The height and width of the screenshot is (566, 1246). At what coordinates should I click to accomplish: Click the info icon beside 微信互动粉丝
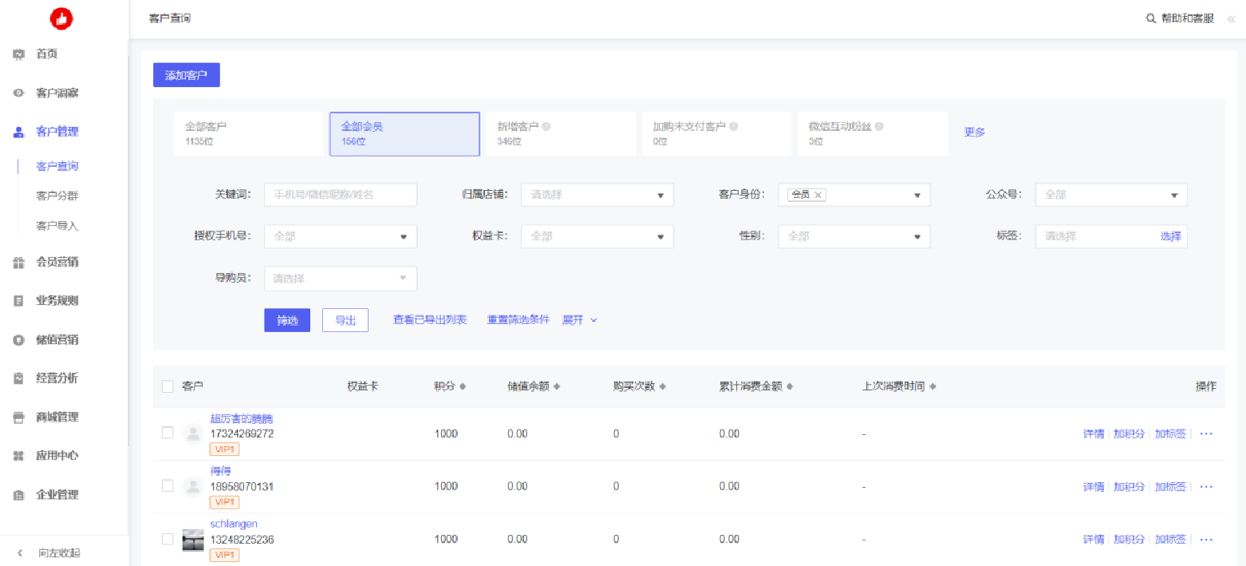point(879,126)
